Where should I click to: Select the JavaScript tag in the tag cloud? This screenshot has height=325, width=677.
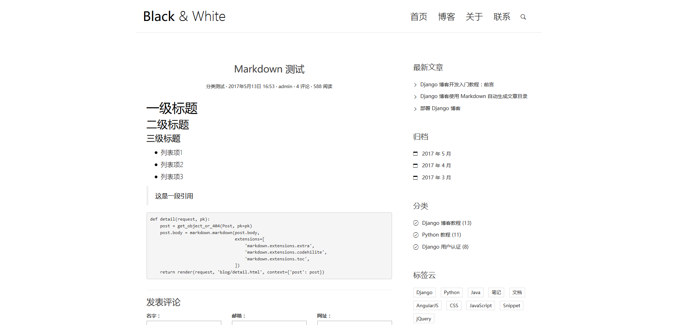coord(480,305)
